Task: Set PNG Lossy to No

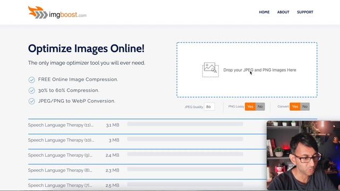Action: click(260, 107)
